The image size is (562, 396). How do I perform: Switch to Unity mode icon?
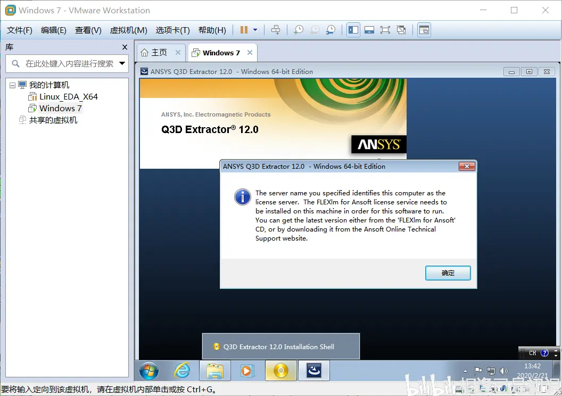(401, 30)
